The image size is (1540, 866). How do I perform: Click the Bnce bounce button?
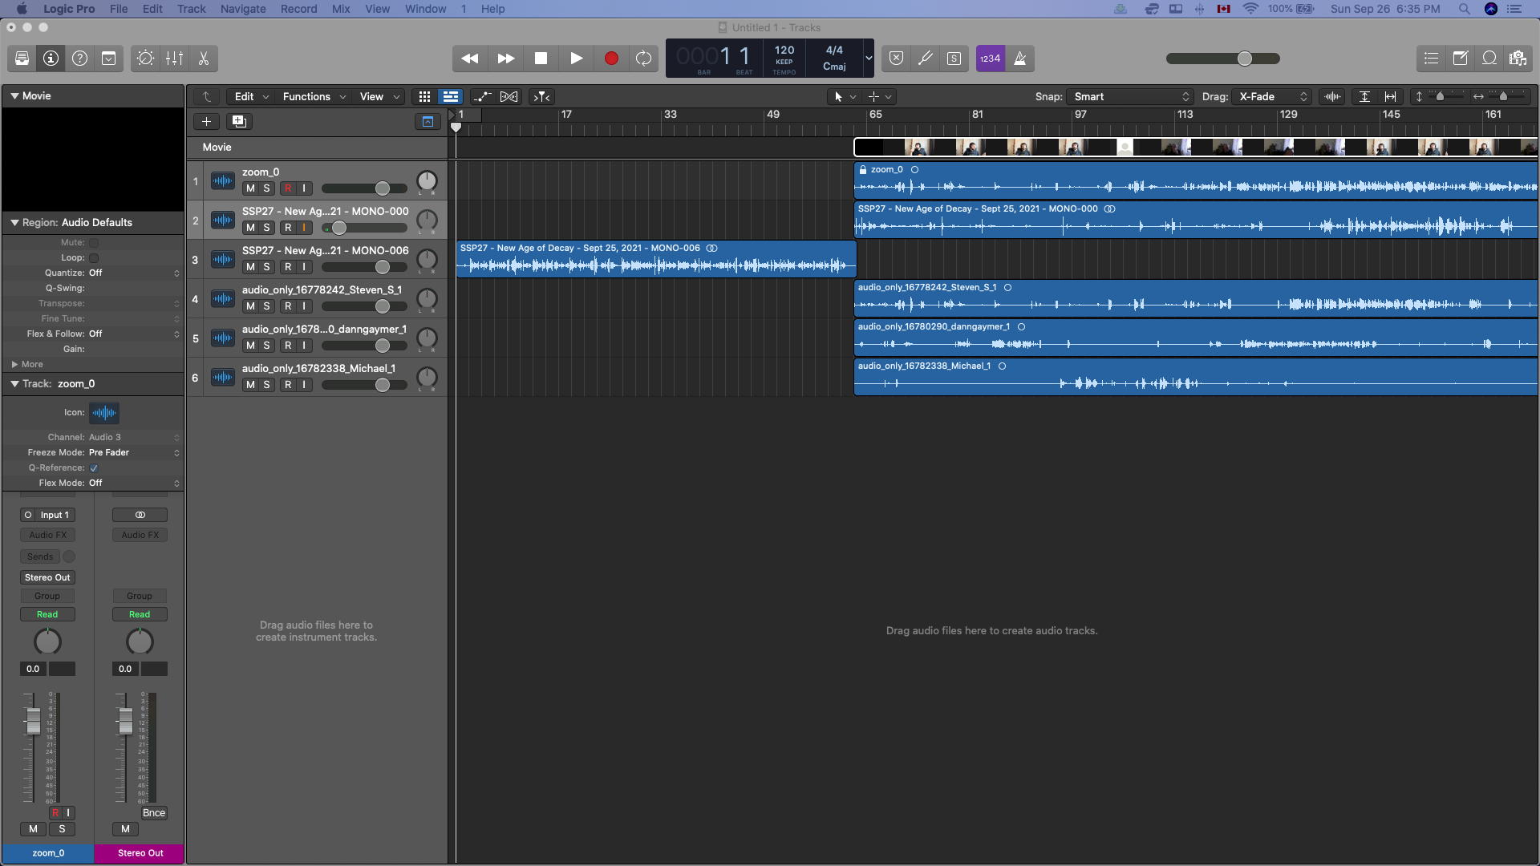click(154, 813)
